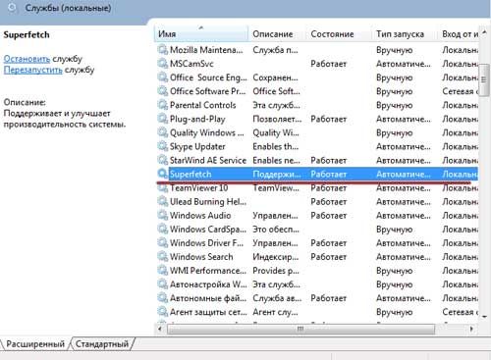Click the horizontal scrollbar left arrow
The width and height of the screenshot is (491, 360).
coord(160,329)
